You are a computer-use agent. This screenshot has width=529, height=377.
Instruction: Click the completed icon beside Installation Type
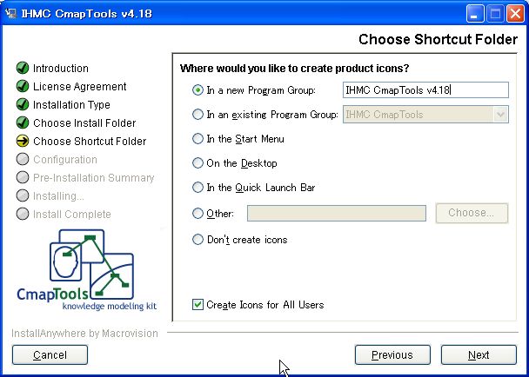point(23,104)
